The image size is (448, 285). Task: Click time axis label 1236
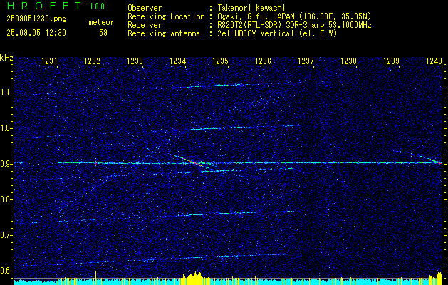[x=263, y=61]
